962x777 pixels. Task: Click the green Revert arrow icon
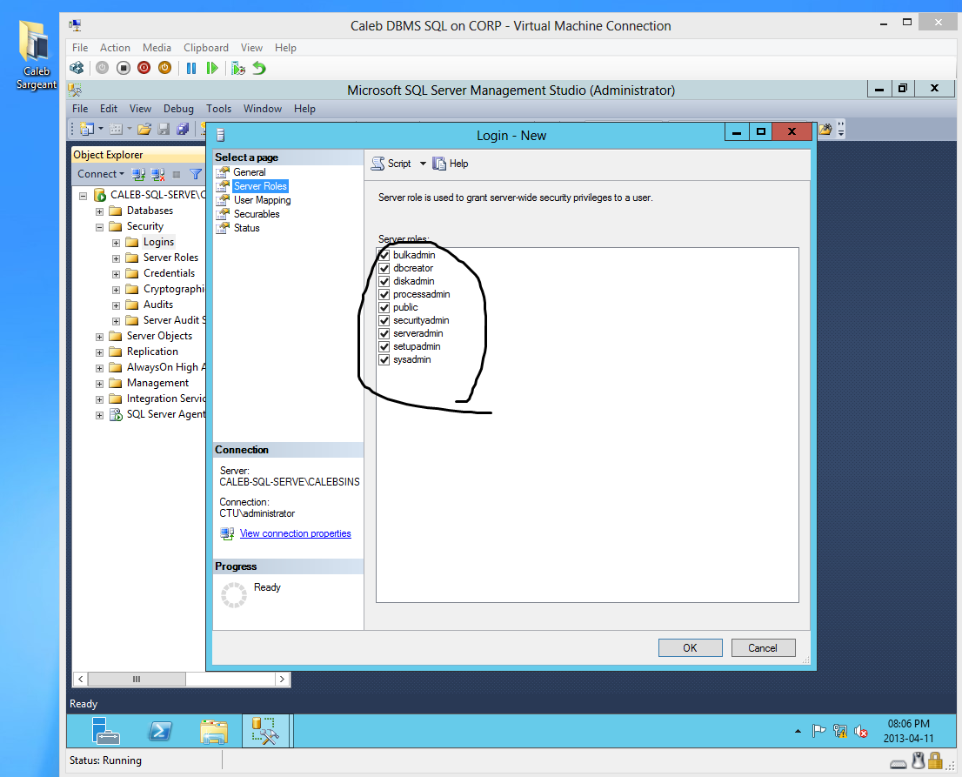pos(259,68)
